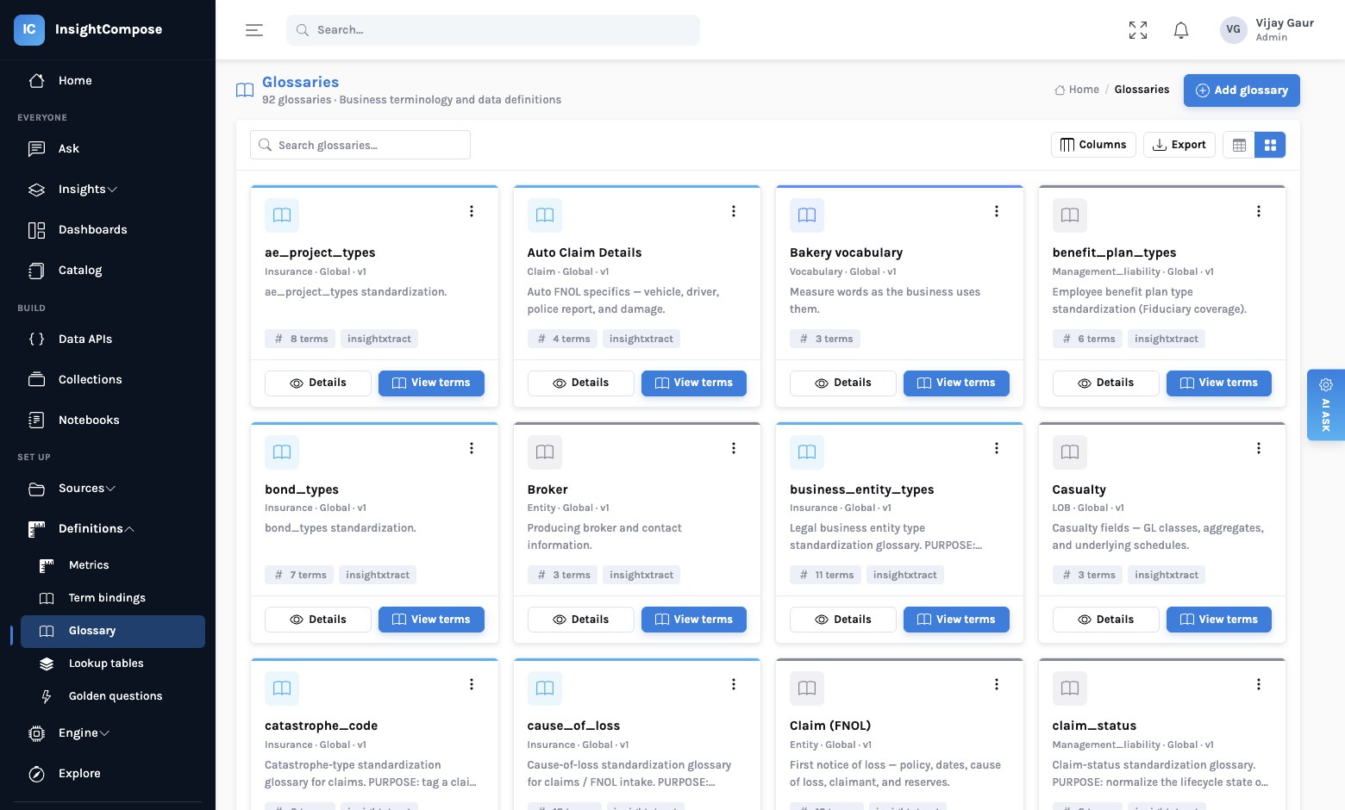Open fullscreen mode icon in header
Image resolution: width=1345 pixels, height=810 pixels.
[1138, 30]
